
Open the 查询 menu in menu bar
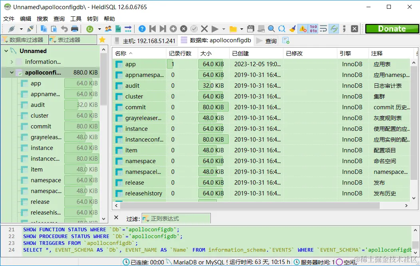(59, 19)
